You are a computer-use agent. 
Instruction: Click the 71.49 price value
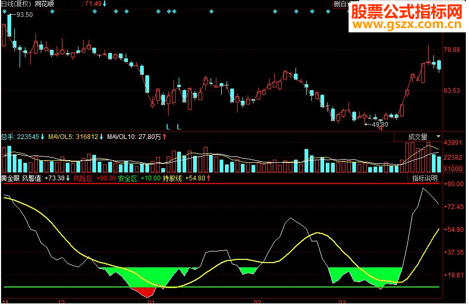tap(93, 4)
